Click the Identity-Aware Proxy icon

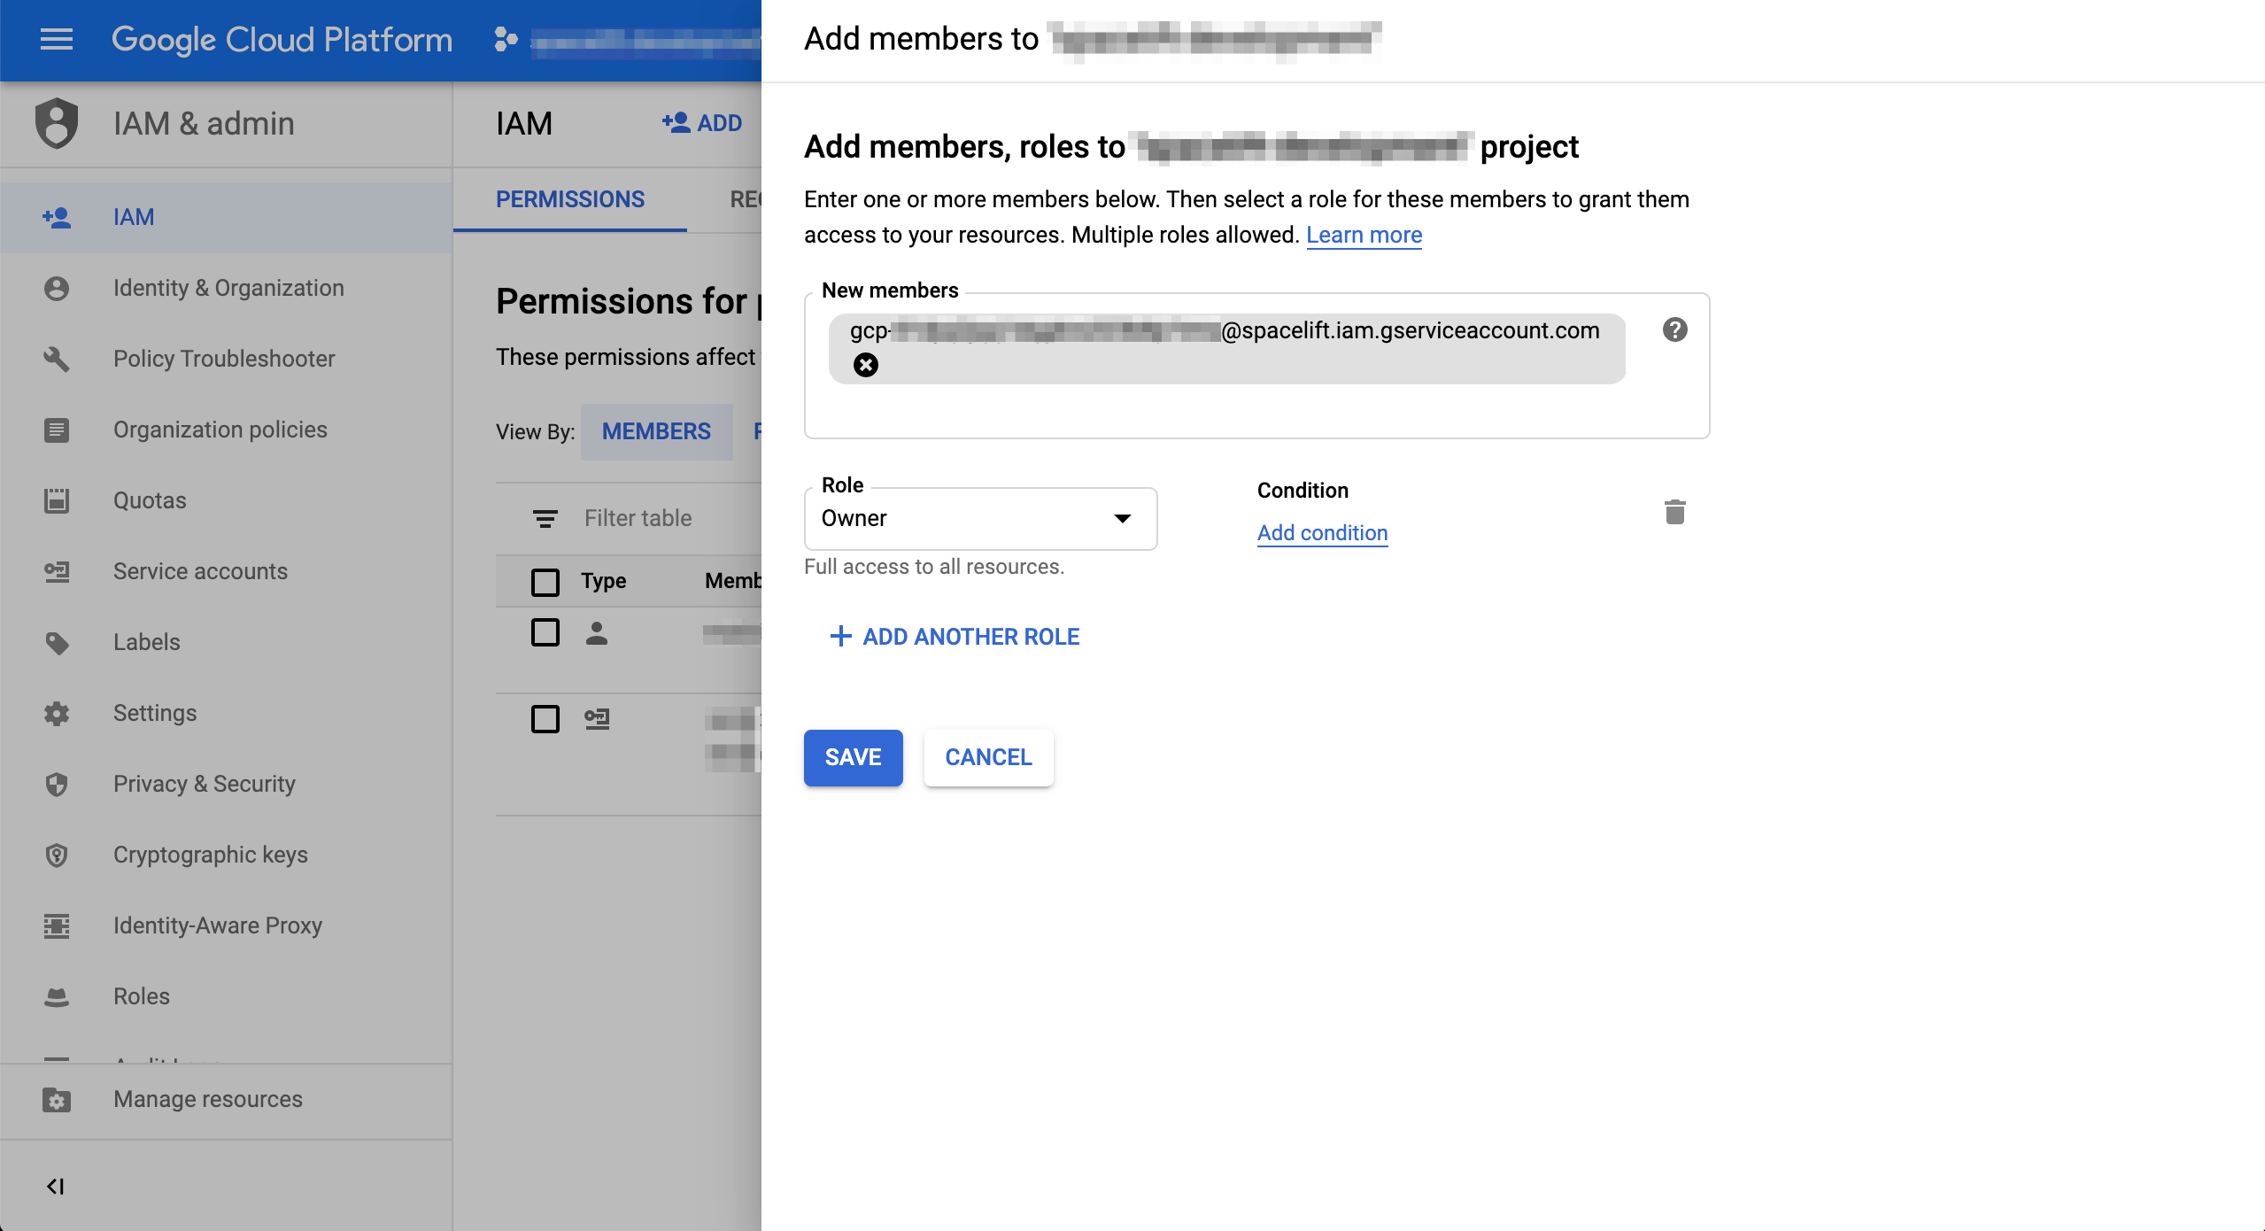(x=57, y=925)
